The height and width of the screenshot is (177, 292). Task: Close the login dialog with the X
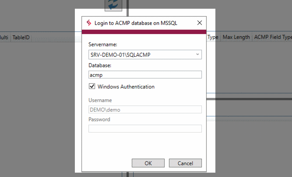tap(200, 23)
